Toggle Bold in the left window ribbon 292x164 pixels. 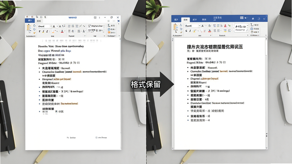(39, 31)
